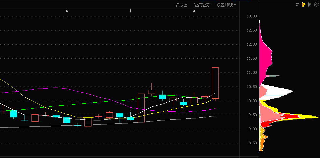Image resolution: width=320 pixels, height=158 pixels.
Task: Click the green moving average line
Action: click(84, 103)
